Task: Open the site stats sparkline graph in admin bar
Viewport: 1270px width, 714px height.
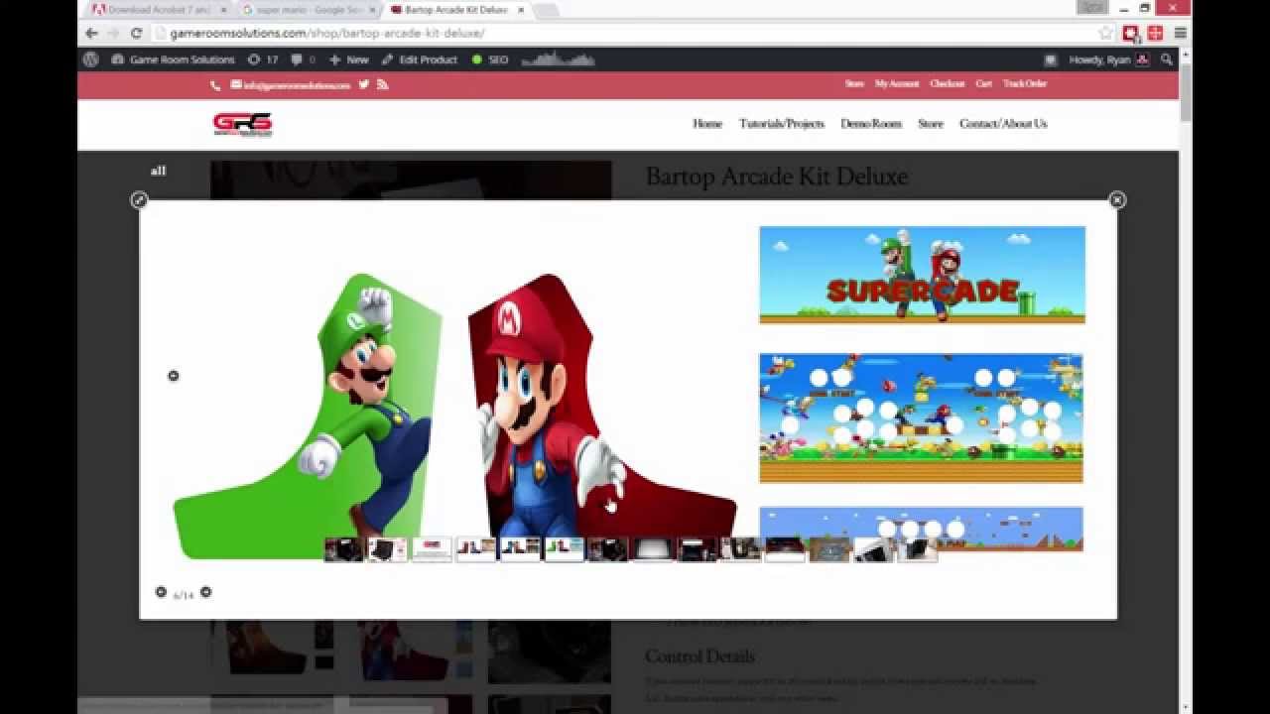Action: (x=558, y=59)
